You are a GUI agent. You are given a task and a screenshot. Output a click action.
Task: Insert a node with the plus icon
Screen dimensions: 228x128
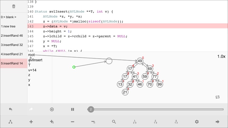[x=31, y=122]
